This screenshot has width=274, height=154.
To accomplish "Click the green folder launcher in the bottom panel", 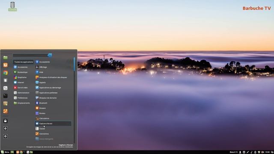I will pos(31,152).
